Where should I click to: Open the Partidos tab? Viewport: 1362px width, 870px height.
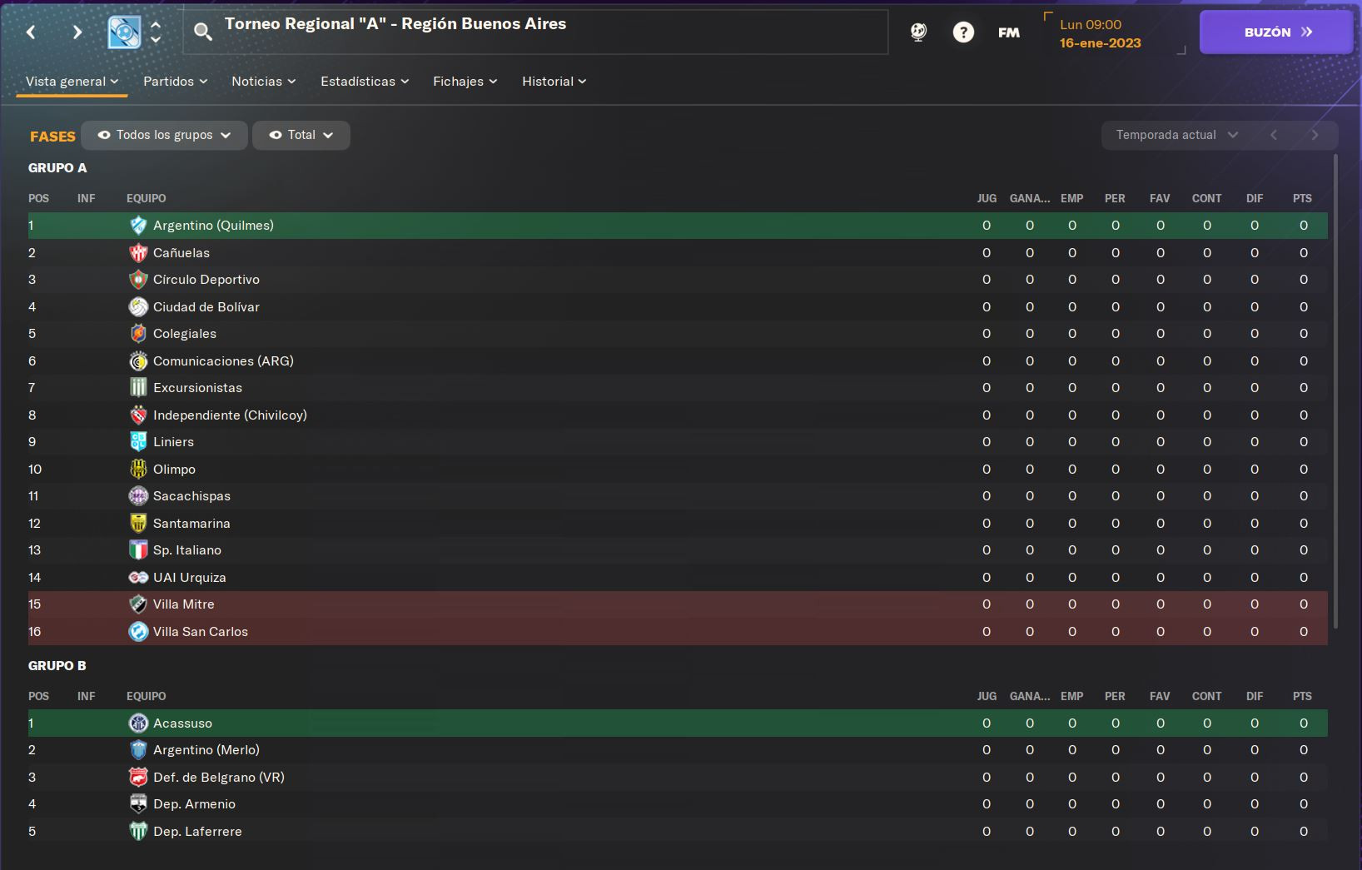tap(175, 82)
